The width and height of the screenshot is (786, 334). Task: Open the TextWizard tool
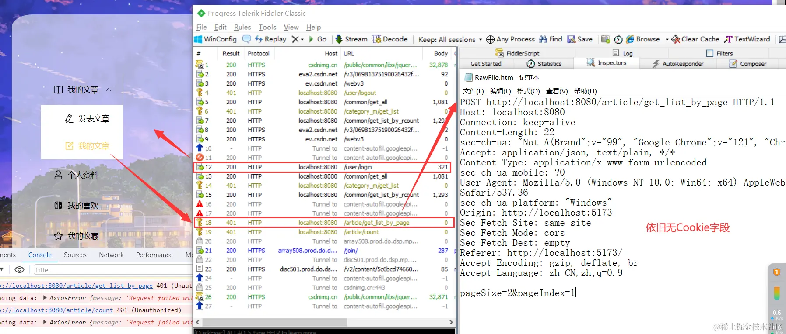pos(747,39)
